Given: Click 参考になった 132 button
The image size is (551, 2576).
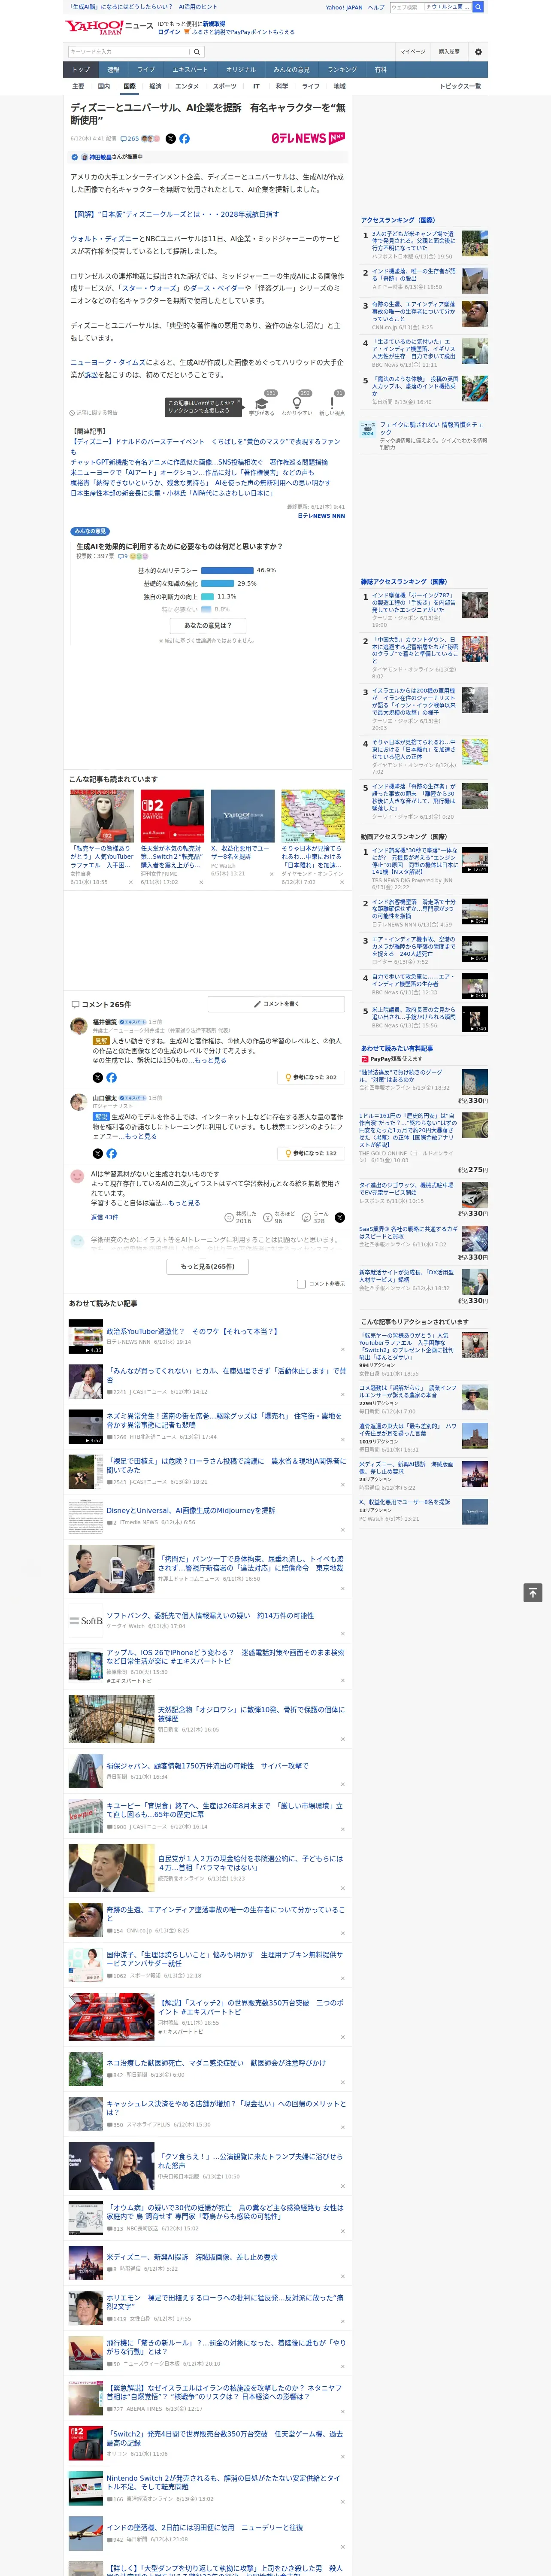Looking at the screenshot, I should 311,1153.
